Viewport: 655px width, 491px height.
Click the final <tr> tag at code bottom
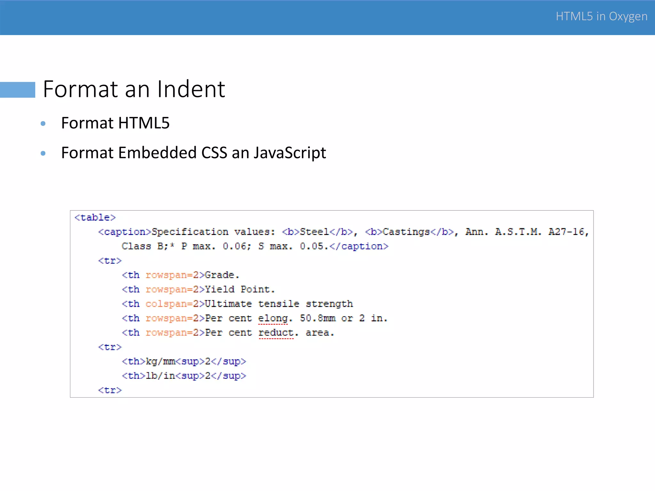[x=110, y=390]
